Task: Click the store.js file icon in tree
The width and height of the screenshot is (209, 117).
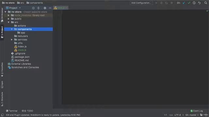Action: pyautogui.click(x=16, y=50)
